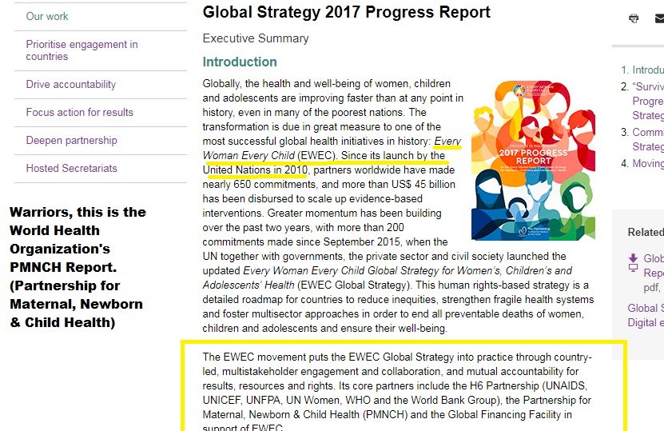Open the 'Global S…' related link above 'Digital e…'

pyautogui.click(x=646, y=308)
